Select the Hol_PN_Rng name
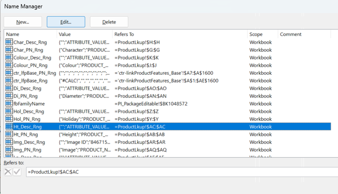Image resolution: width=338 pixels, height=194 pixels. click(27, 119)
